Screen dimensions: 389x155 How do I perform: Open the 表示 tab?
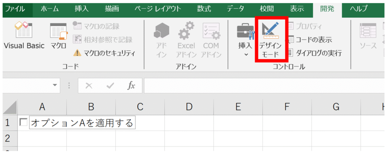[297, 9]
